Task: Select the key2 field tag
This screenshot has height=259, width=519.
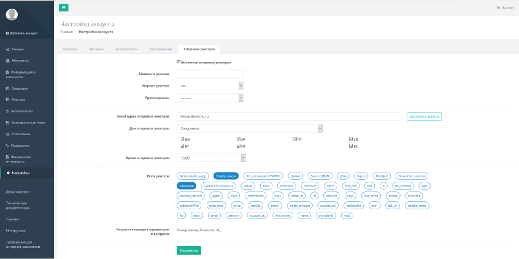Action: [x=277, y=196]
